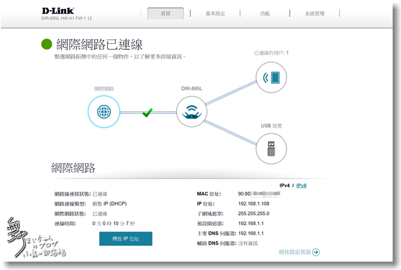Click the USB 裝置 text label
This screenshot has height=270, width=401.
pyautogui.click(x=271, y=126)
